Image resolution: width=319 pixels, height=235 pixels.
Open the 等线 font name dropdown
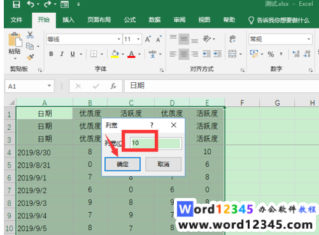coord(119,39)
